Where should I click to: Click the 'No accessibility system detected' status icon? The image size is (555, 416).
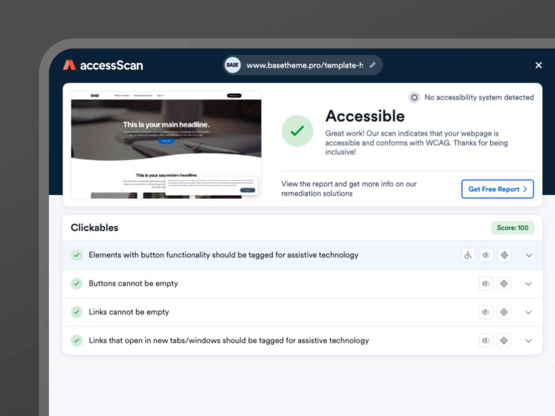pos(414,97)
